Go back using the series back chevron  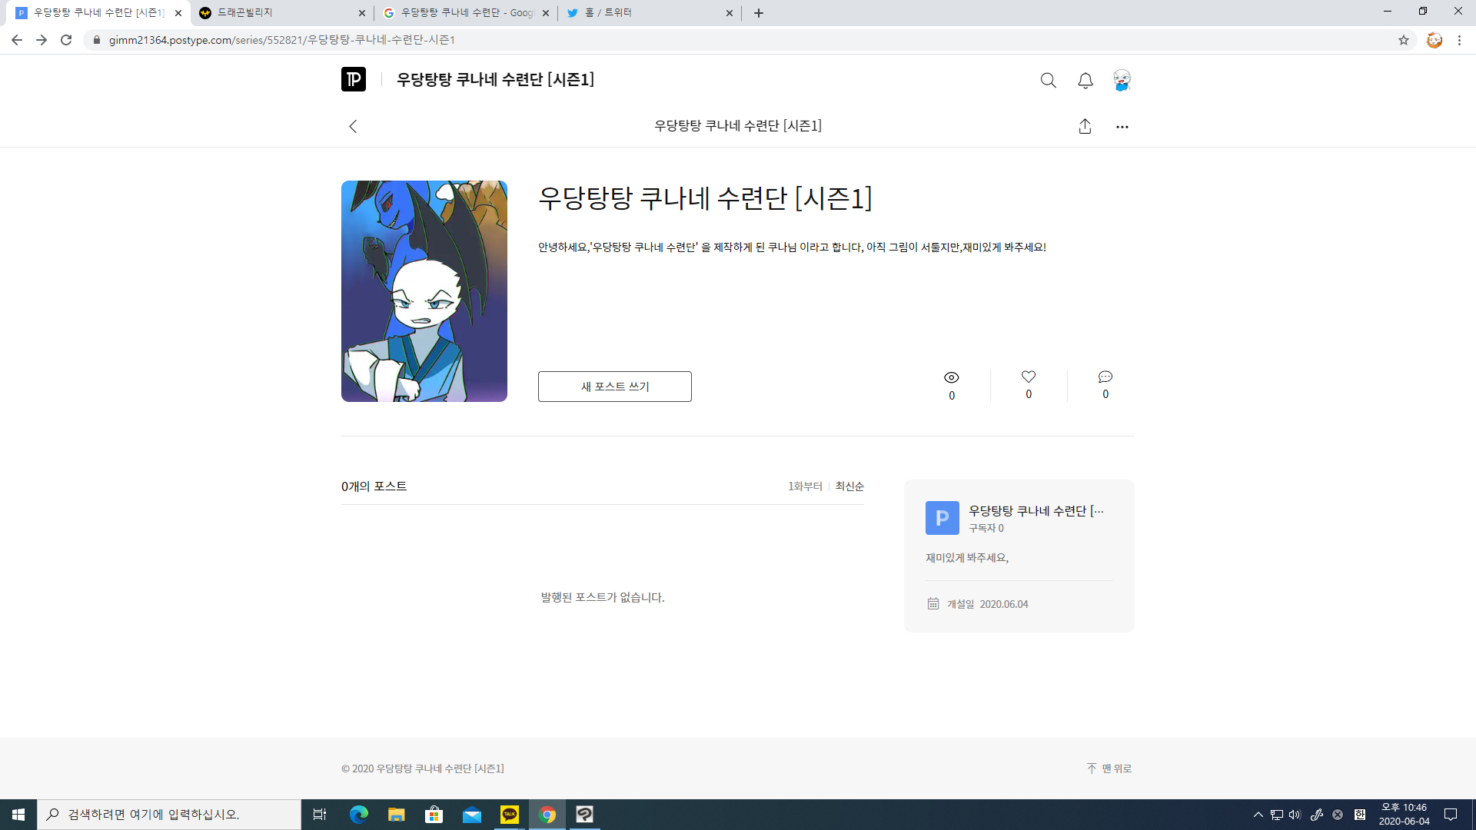pos(353,126)
